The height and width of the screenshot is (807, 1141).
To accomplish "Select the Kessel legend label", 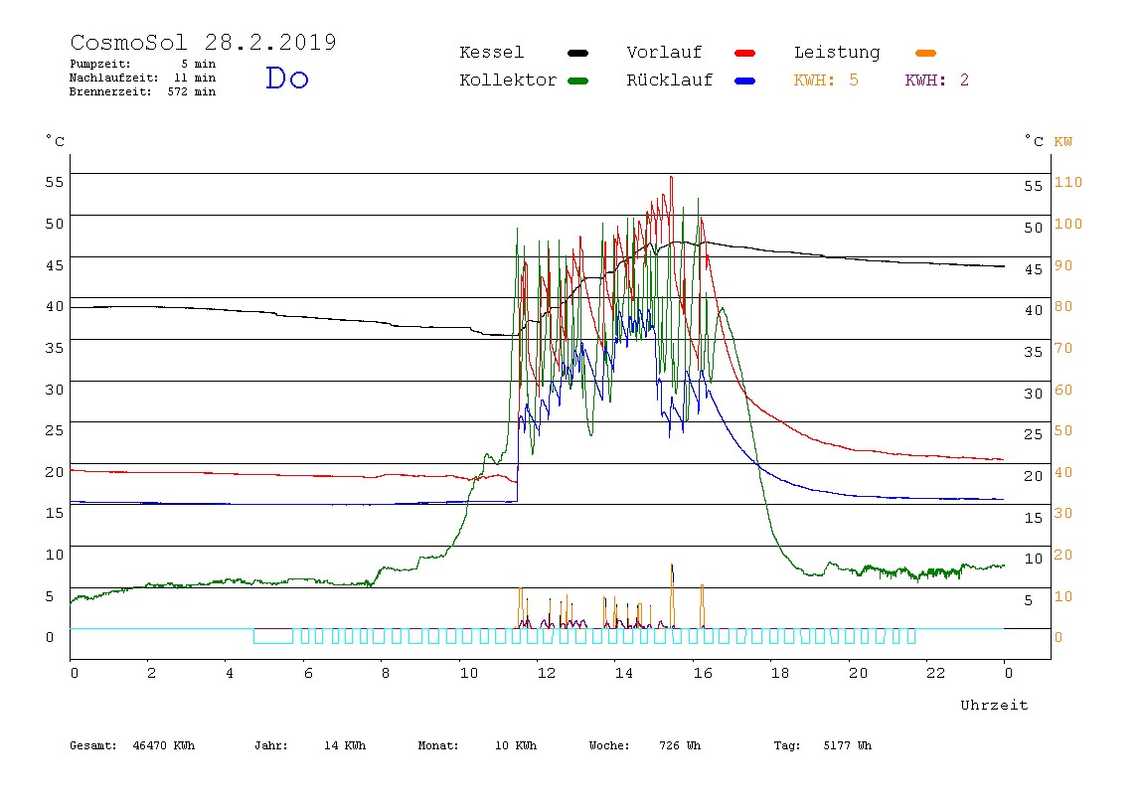I will [492, 53].
